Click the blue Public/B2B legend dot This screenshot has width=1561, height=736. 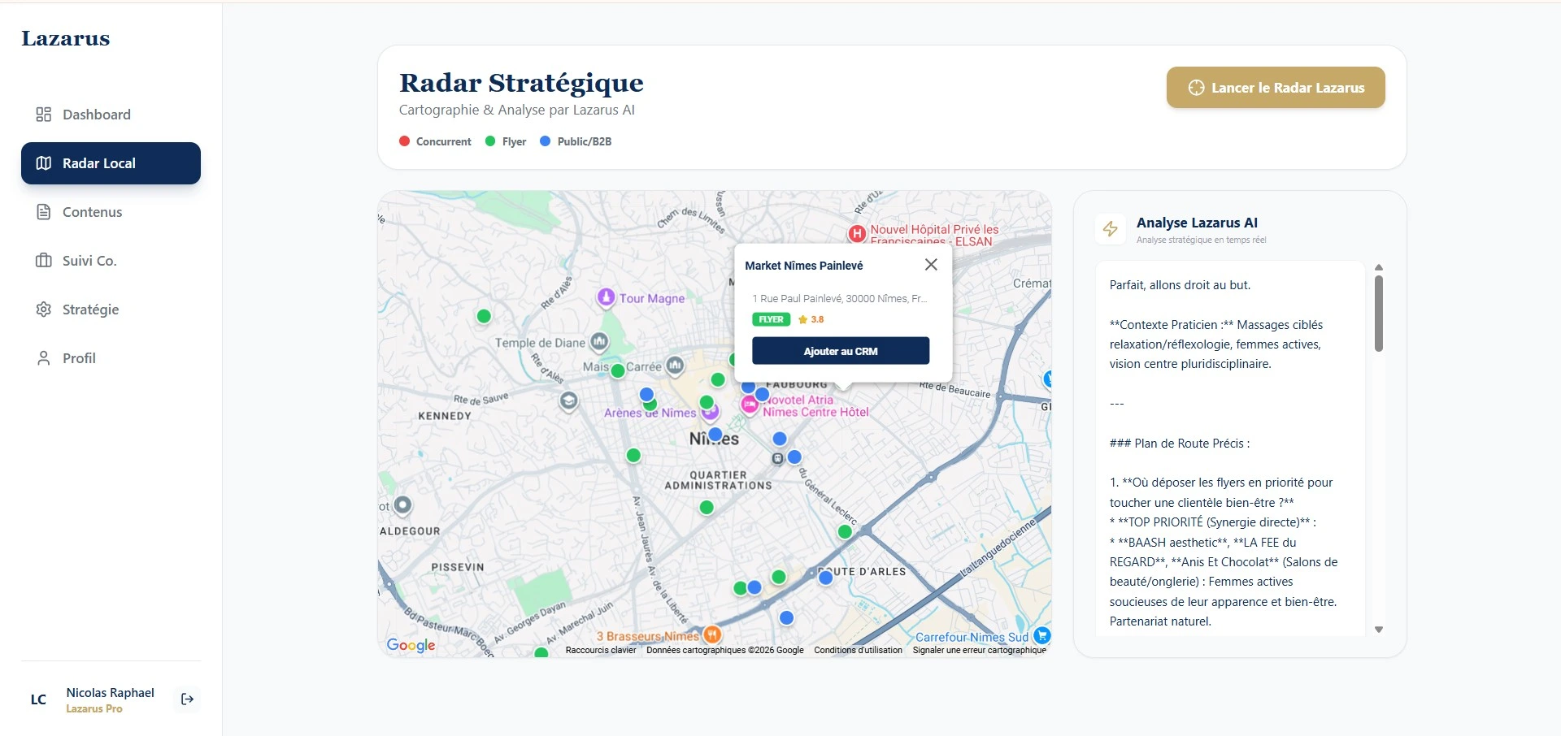tap(546, 141)
